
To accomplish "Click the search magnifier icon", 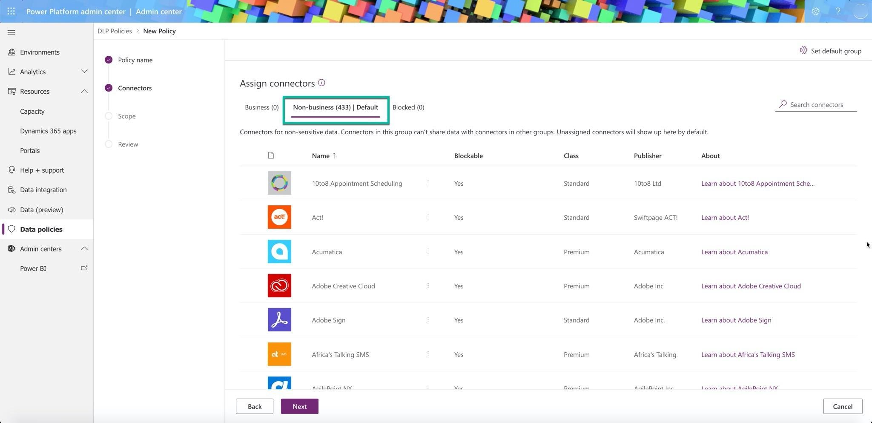I will pyautogui.click(x=783, y=104).
